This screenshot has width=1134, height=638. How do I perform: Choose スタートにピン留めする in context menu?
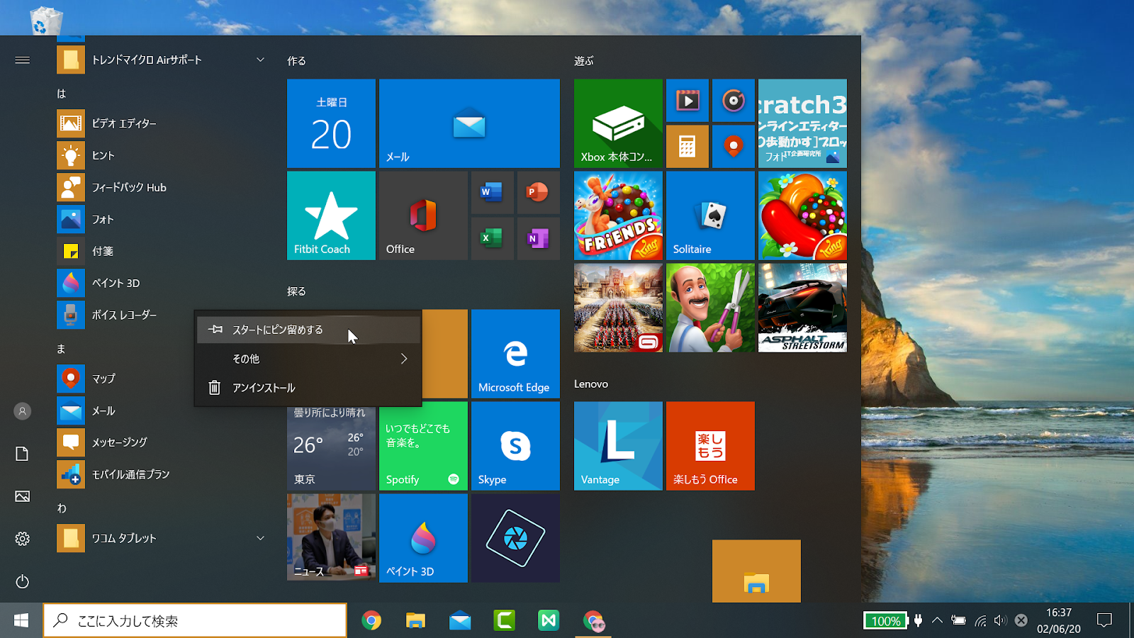pos(308,330)
